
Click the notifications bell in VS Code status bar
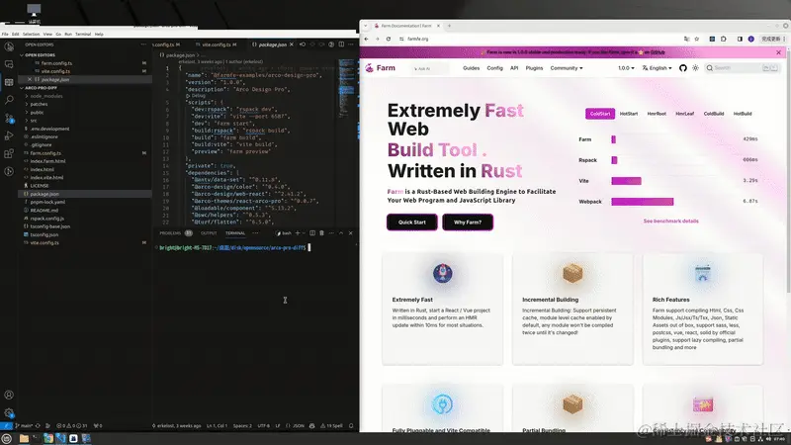click(x=351, y=426)
